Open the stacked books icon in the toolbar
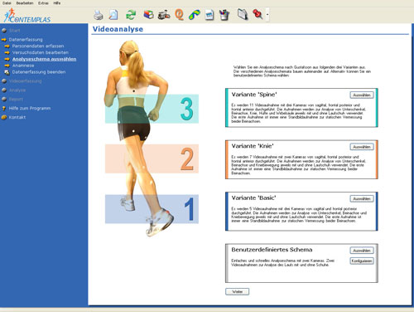414x312 pixels. (148, 15)
